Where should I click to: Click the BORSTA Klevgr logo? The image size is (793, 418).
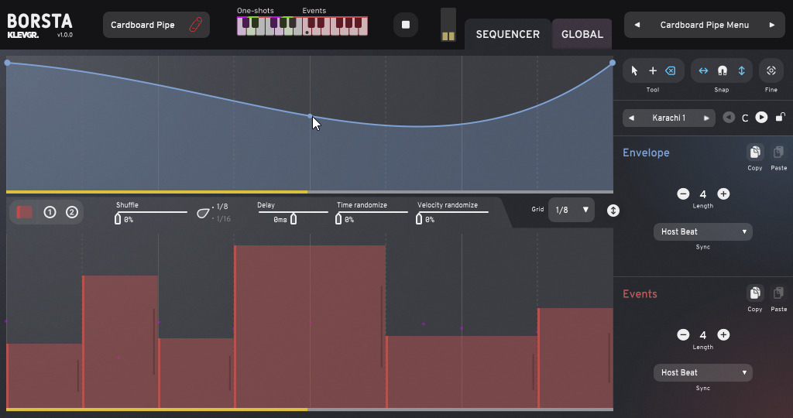click(x=40, y=26)
